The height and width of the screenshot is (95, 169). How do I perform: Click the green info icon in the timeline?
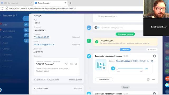coord(89,41)
